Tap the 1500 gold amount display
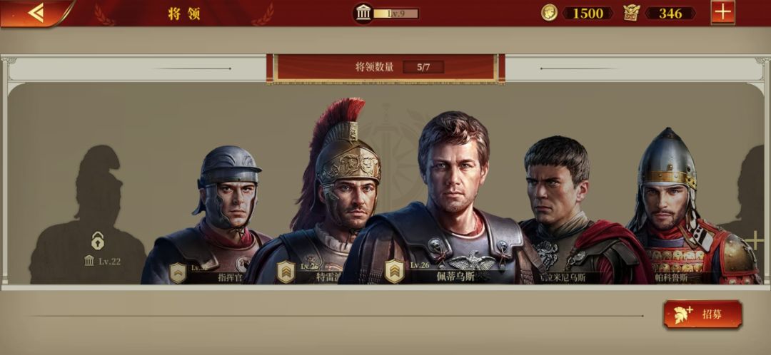This screenshot has width=771, height=355. tap(588, 14)
